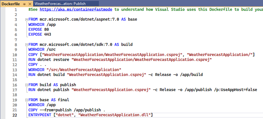
Task: Collapse the FROM sdk build block
Action: click(26, 45)
